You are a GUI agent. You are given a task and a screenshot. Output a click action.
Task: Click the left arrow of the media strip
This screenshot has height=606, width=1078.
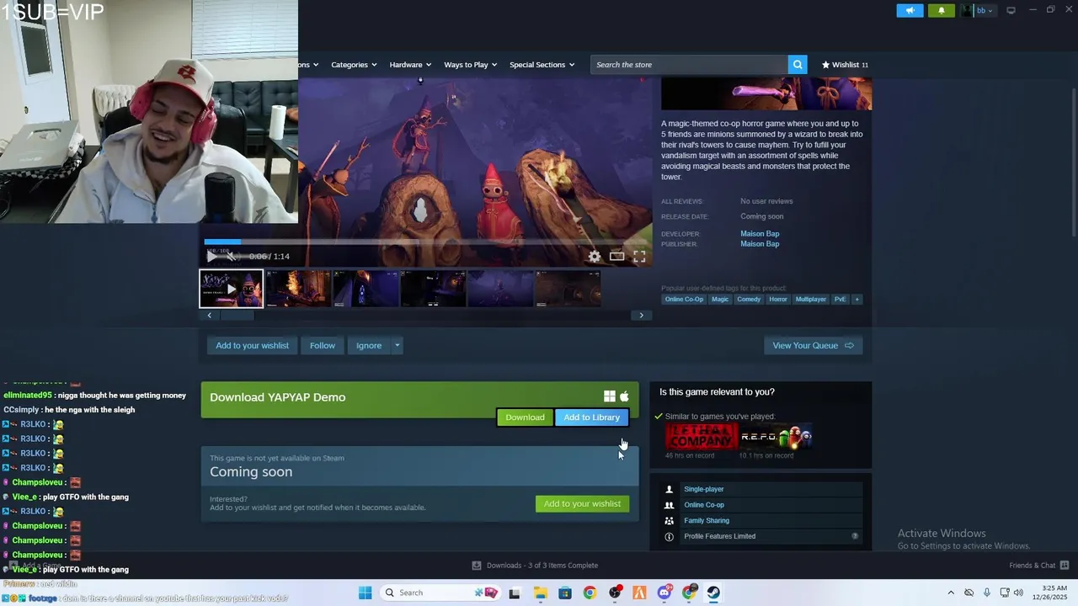point(209,316)
